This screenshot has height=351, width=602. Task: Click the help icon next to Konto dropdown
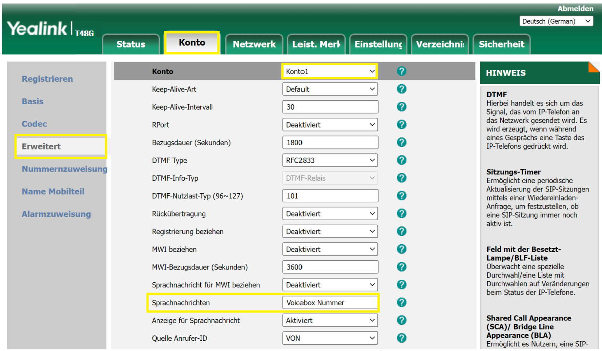point(401,71)
